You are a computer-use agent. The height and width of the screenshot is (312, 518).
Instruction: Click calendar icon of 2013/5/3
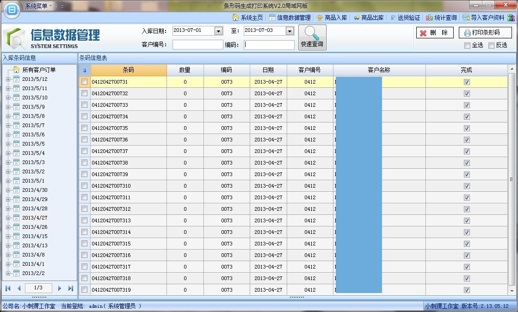16,162
